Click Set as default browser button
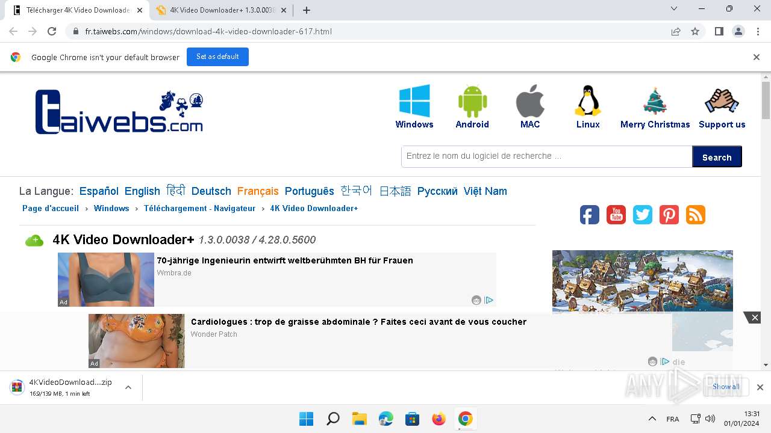 point(217,57)
